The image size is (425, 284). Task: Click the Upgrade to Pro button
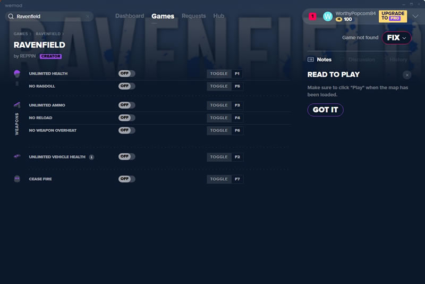393,16
